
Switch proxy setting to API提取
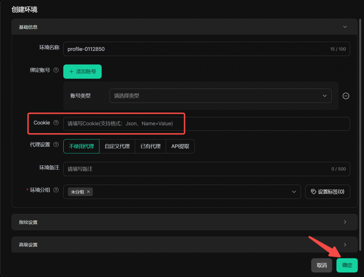coord(180,146)
